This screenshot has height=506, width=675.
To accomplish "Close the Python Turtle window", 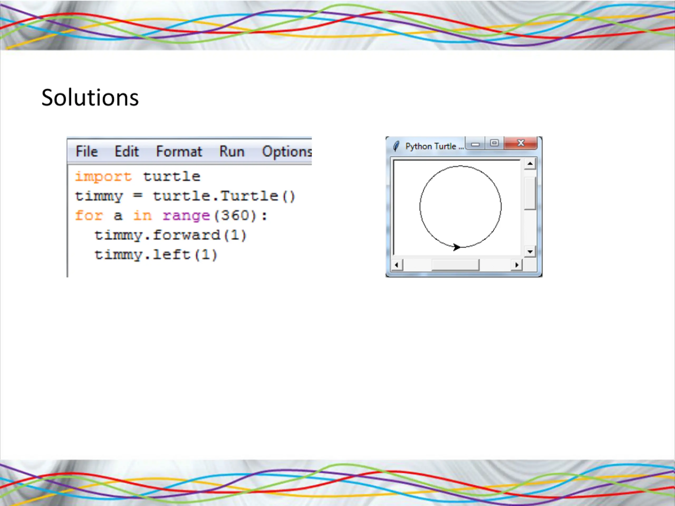I will click(520, 143).
